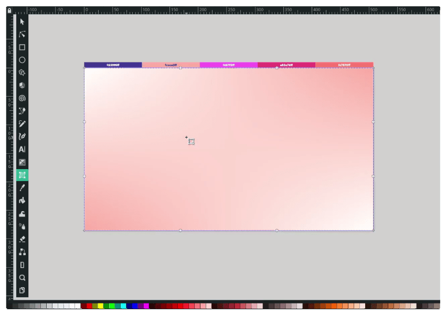Select the Paint bucket fill tool
446x315 pixels.
click(22, 201)
